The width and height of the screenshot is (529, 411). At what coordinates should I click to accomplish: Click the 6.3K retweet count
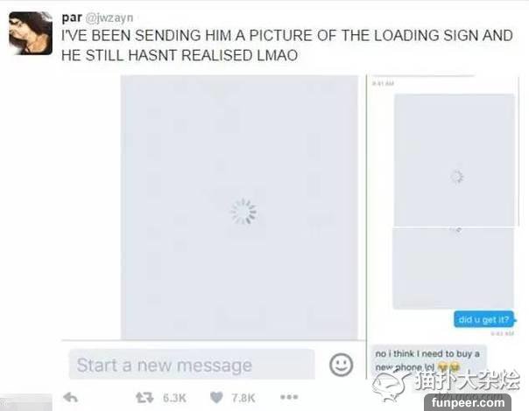pyautogui.click(x=174, y=398)
